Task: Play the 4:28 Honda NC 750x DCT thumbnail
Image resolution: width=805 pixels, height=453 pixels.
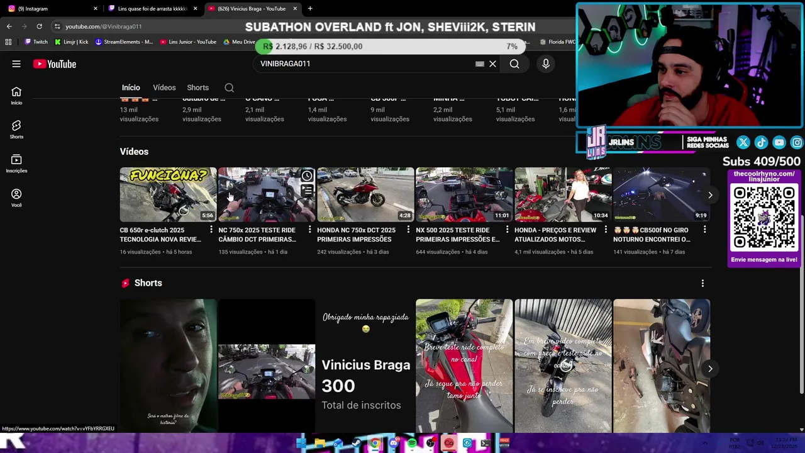Action: [x=365, y=194]
